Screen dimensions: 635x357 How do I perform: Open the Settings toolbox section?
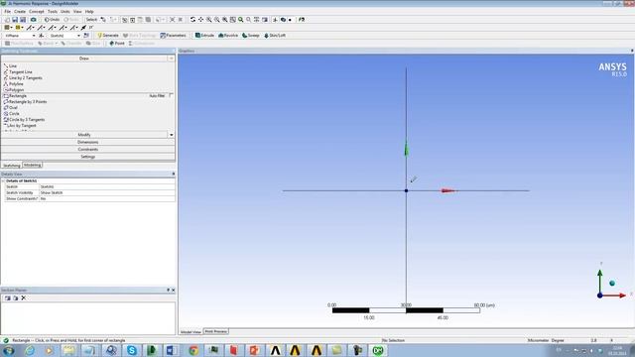tap(88, 157)
